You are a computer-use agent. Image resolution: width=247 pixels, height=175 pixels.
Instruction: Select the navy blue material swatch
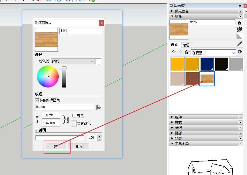[207, 64]
